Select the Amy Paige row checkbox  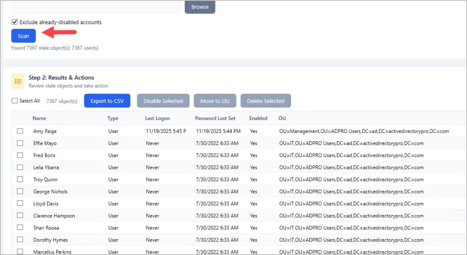20,131
